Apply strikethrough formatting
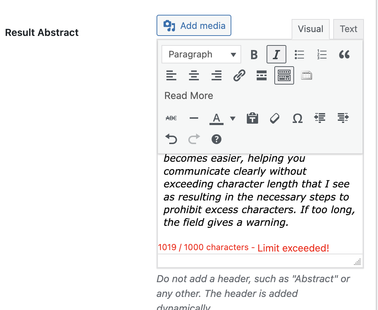 (171, 118)
